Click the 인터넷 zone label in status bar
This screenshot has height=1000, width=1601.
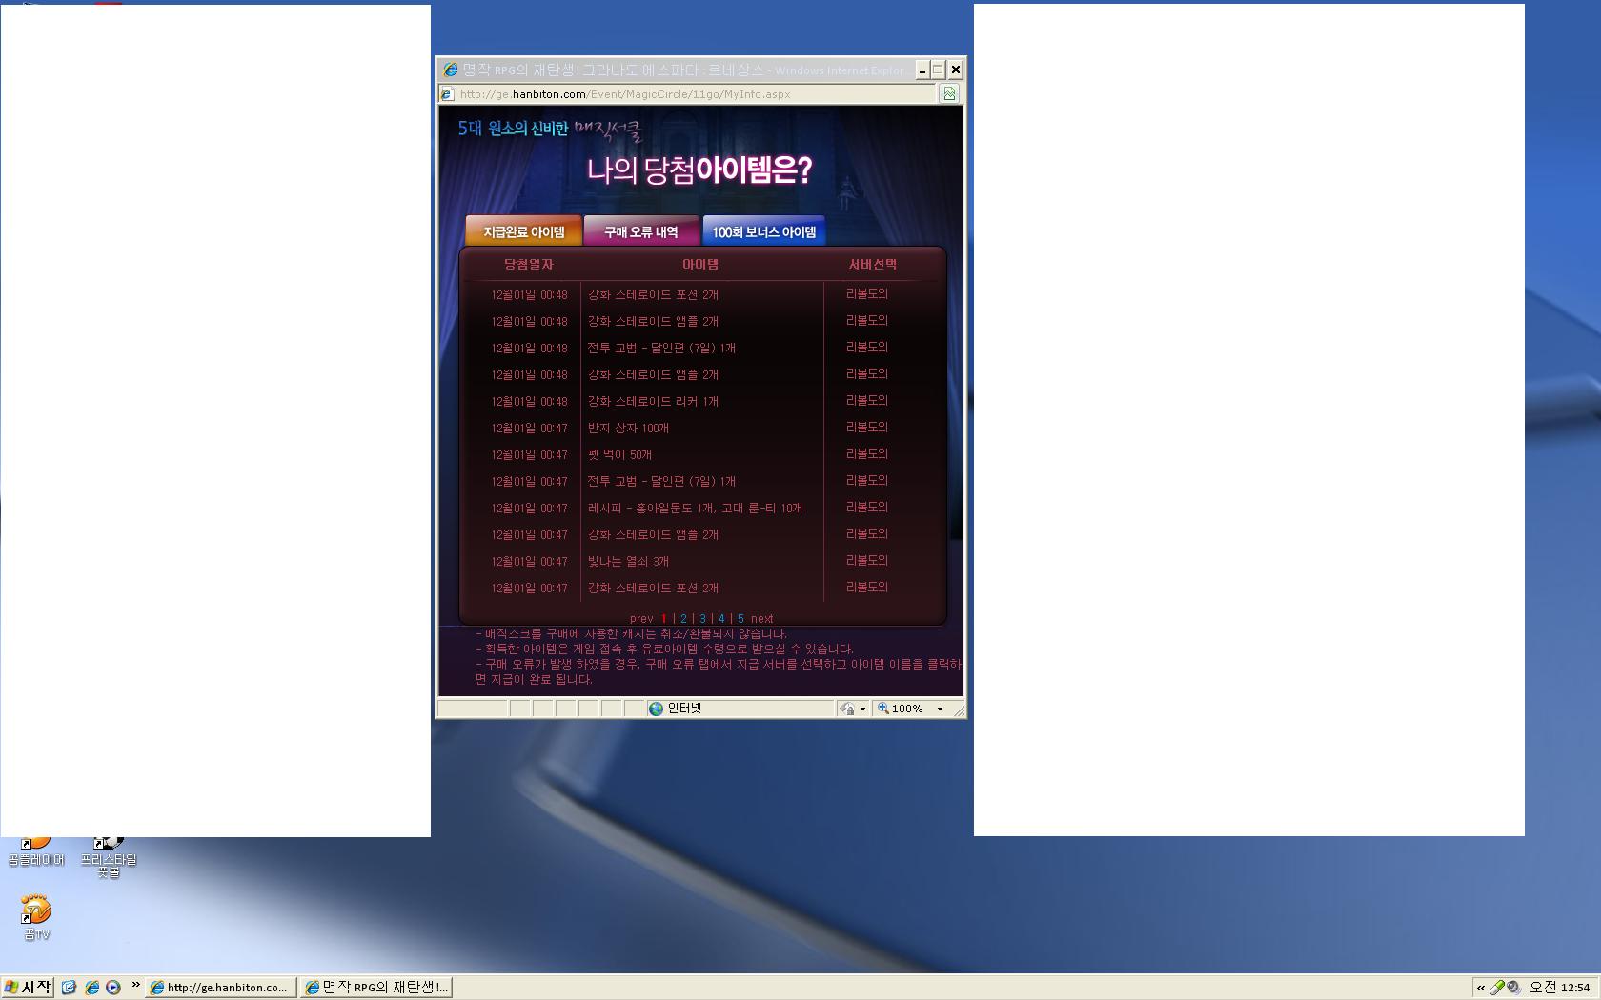[x=684, y=709]
